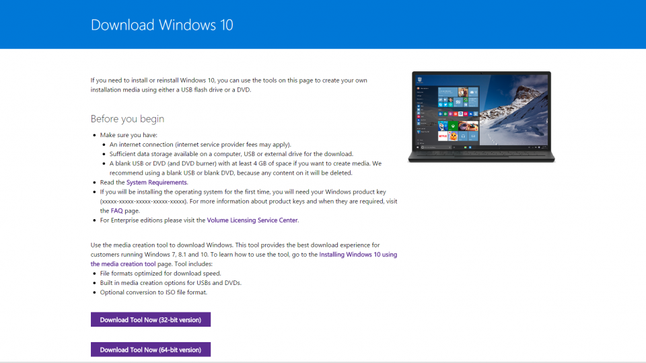Click the Download Windows 10 heading

coord(162,25)
